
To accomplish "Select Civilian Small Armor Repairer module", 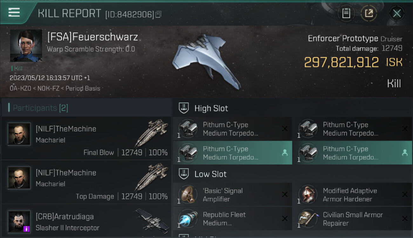I will 353,219.
